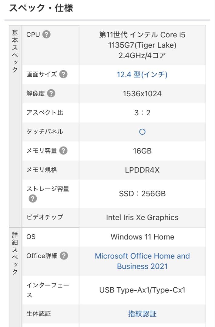Select the CPU specification value text
Image resolution: width=215 pixels, height=327 pixels.
coord(143,45)
